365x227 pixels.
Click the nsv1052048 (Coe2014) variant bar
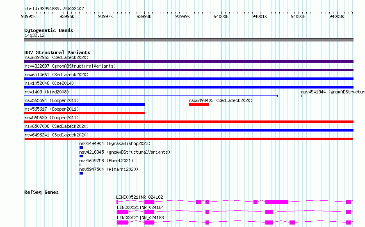click(x=189, y=87)
